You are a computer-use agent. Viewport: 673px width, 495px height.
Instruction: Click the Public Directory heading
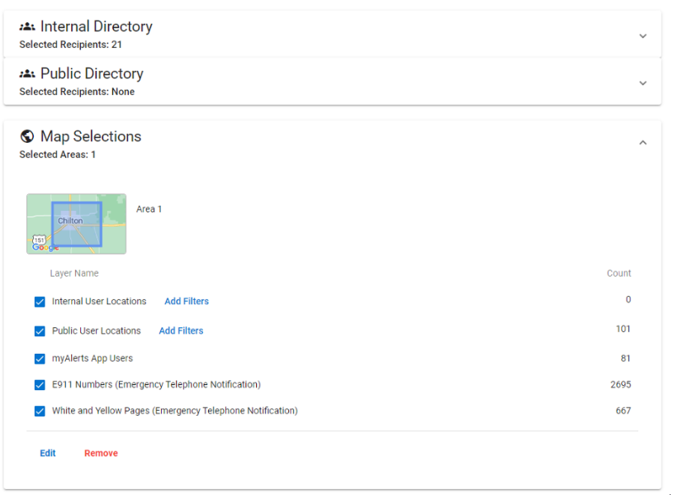coord(92,74)
